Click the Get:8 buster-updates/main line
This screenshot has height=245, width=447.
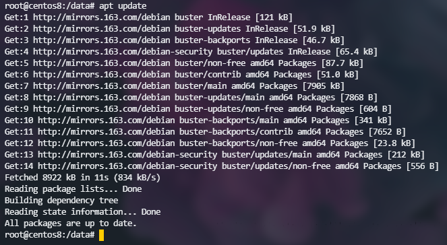pyautogui.click(x=191, y=98)
